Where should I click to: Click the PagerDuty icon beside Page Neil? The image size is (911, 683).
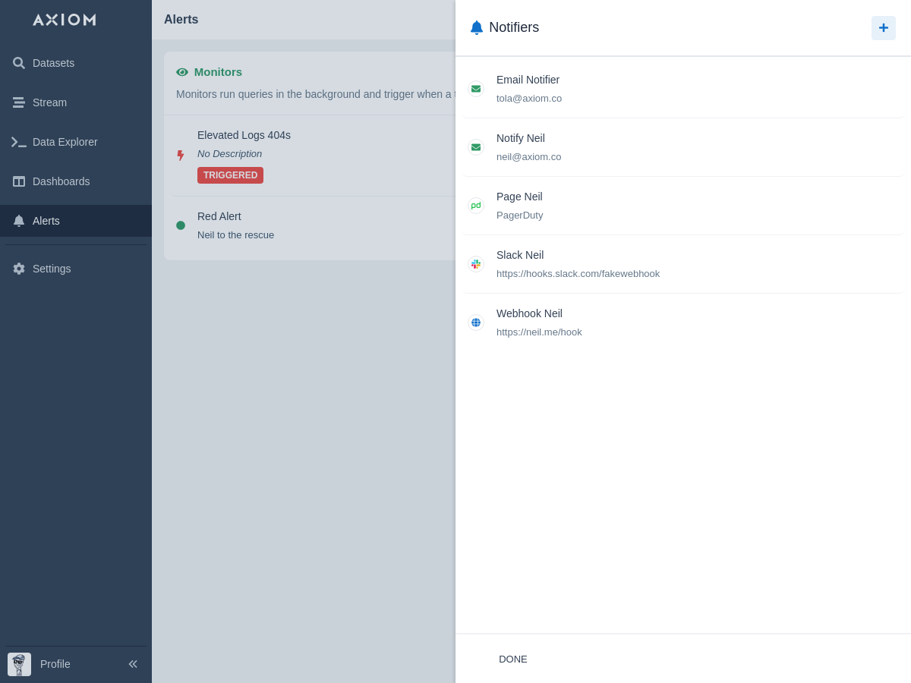(x=476, y=206)
